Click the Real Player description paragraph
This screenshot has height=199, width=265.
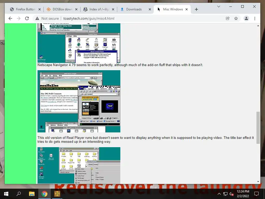pos(145,140)
